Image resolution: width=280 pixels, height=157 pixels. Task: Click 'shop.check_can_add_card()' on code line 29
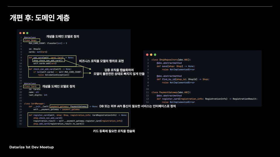tap(48, 118)
